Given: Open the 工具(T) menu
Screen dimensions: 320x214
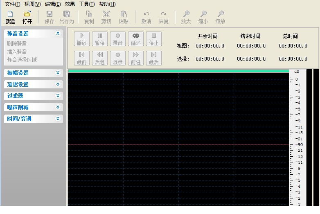Looking at the screenshot, I should (87, 4).
